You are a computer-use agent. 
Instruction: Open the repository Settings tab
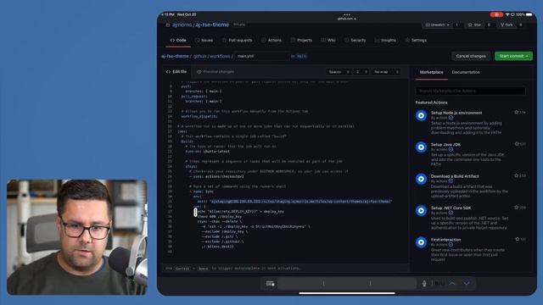416,40
